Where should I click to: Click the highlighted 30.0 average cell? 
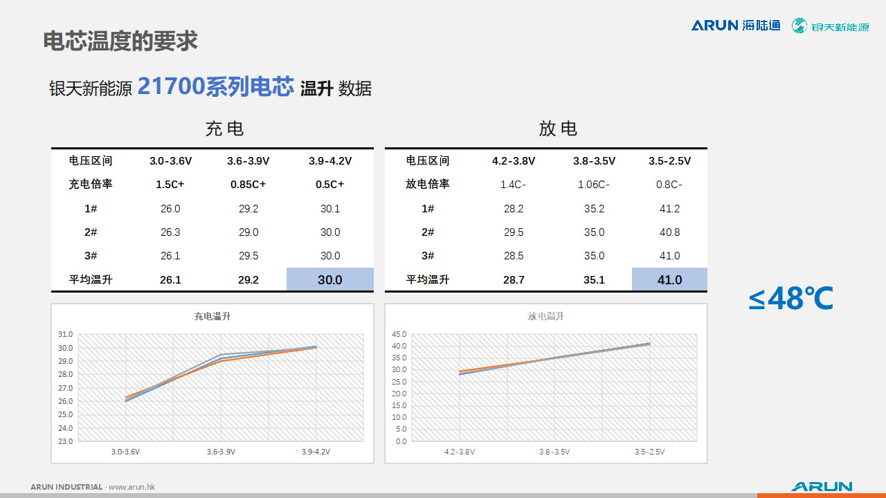(x=330, y=279)
